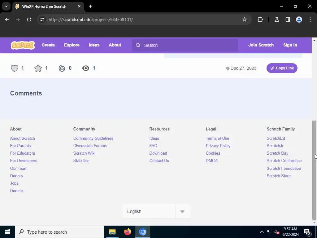Open the volume tray icon
The width and height of the screenshot is (317, 238).
click(x=277, y=232)
